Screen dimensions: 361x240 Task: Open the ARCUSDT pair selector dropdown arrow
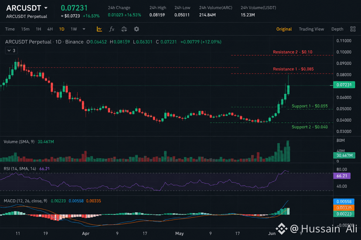(46, 8)
